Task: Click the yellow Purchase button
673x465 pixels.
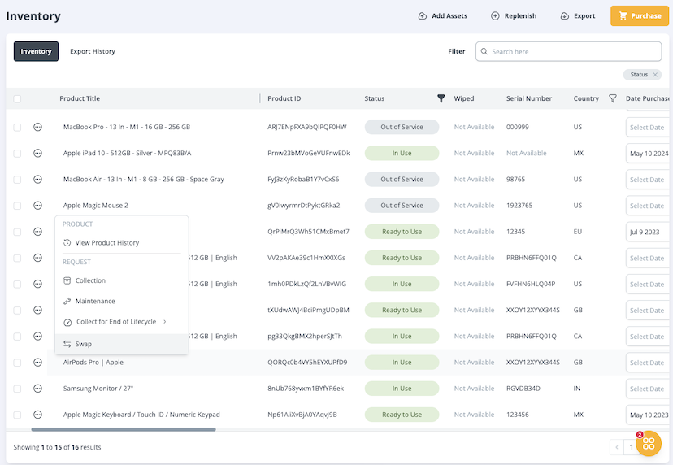Action: click(639, 15)
